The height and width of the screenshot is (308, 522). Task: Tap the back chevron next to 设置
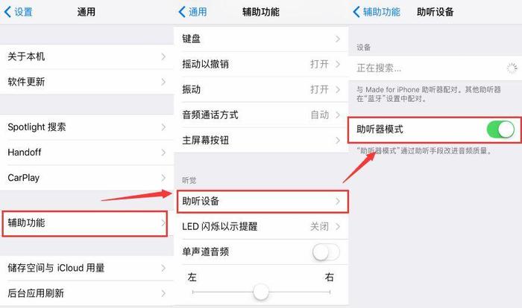tap(7, 12)
